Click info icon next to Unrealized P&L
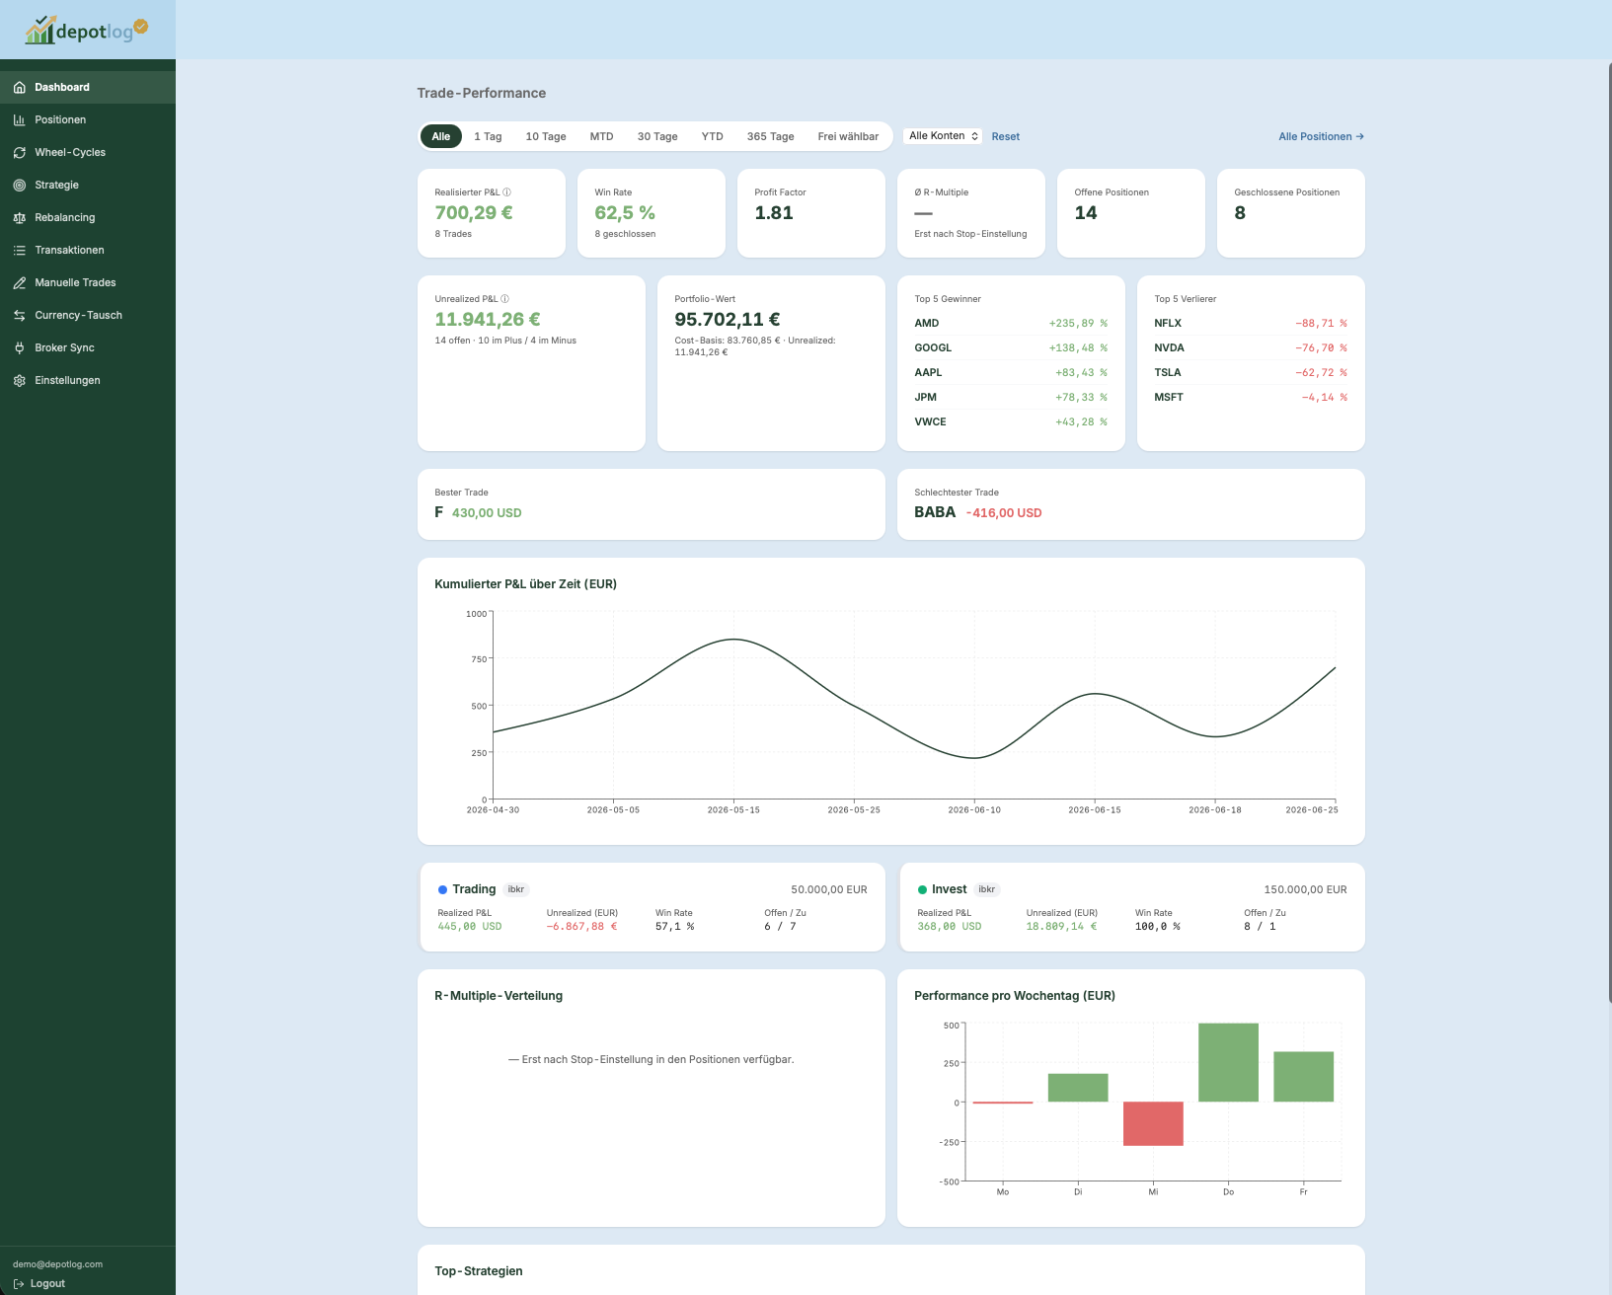This screenshot has height=1295, width=1612. pos(504,299)
